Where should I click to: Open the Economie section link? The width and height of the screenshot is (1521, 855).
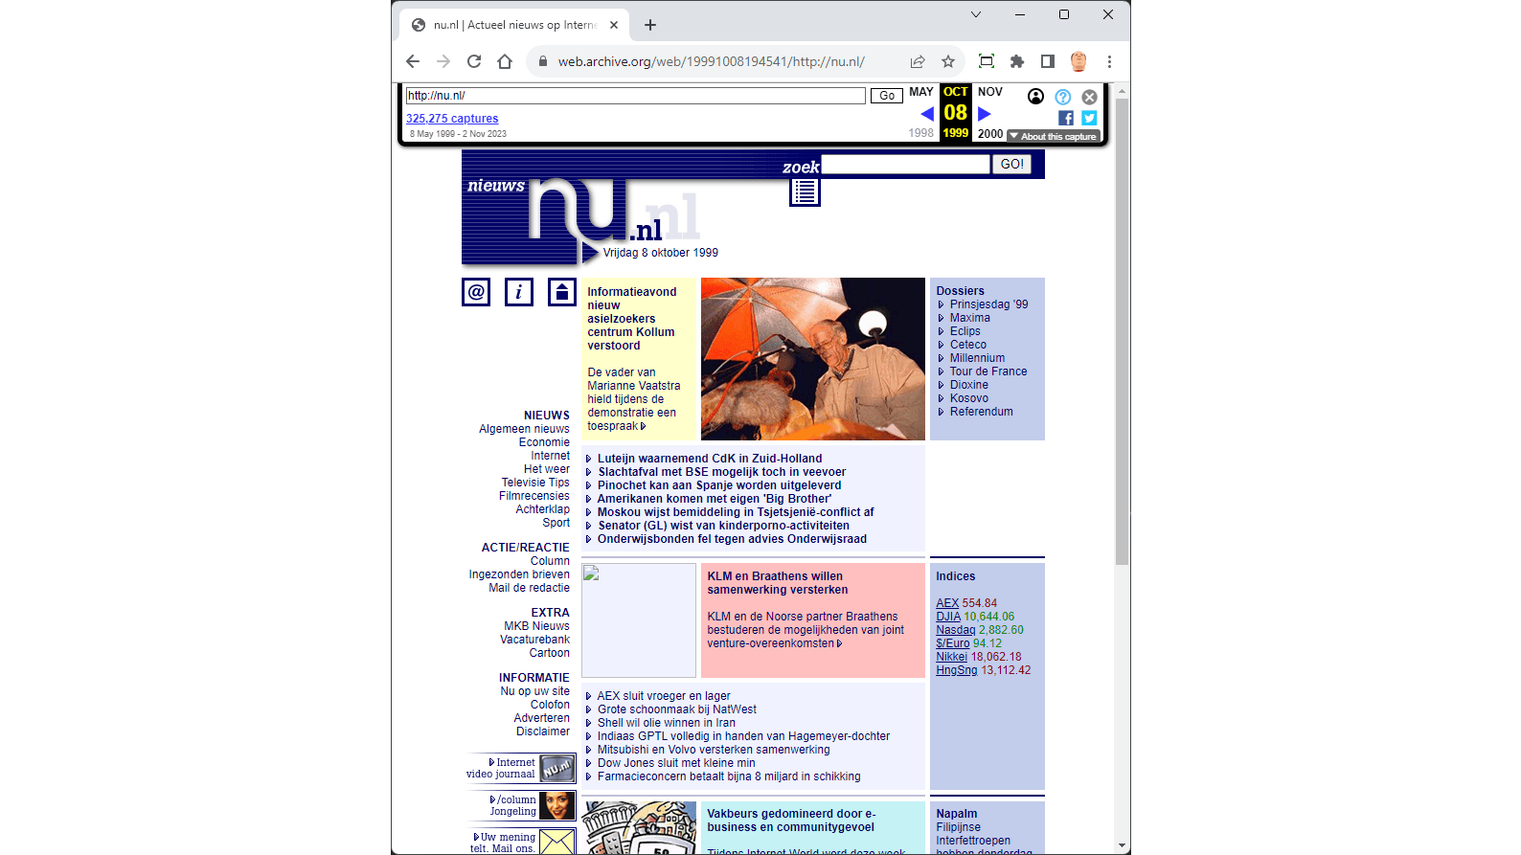pos(544,442)
